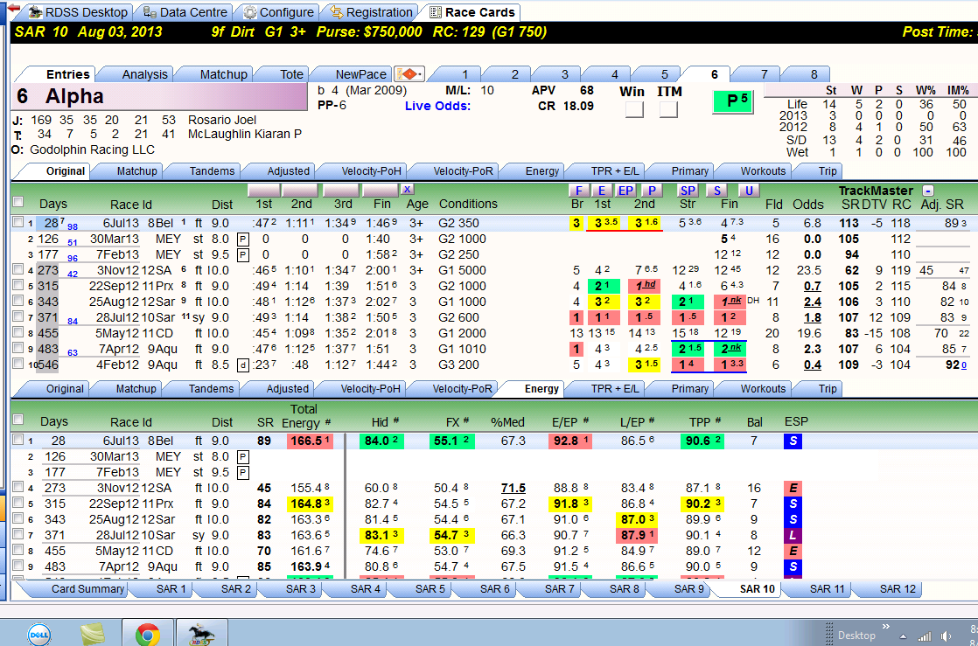This screenshot has width=978, height=646.
Task: Check the 6Jul13 8Bel row in Original
Action: (18, 222)
